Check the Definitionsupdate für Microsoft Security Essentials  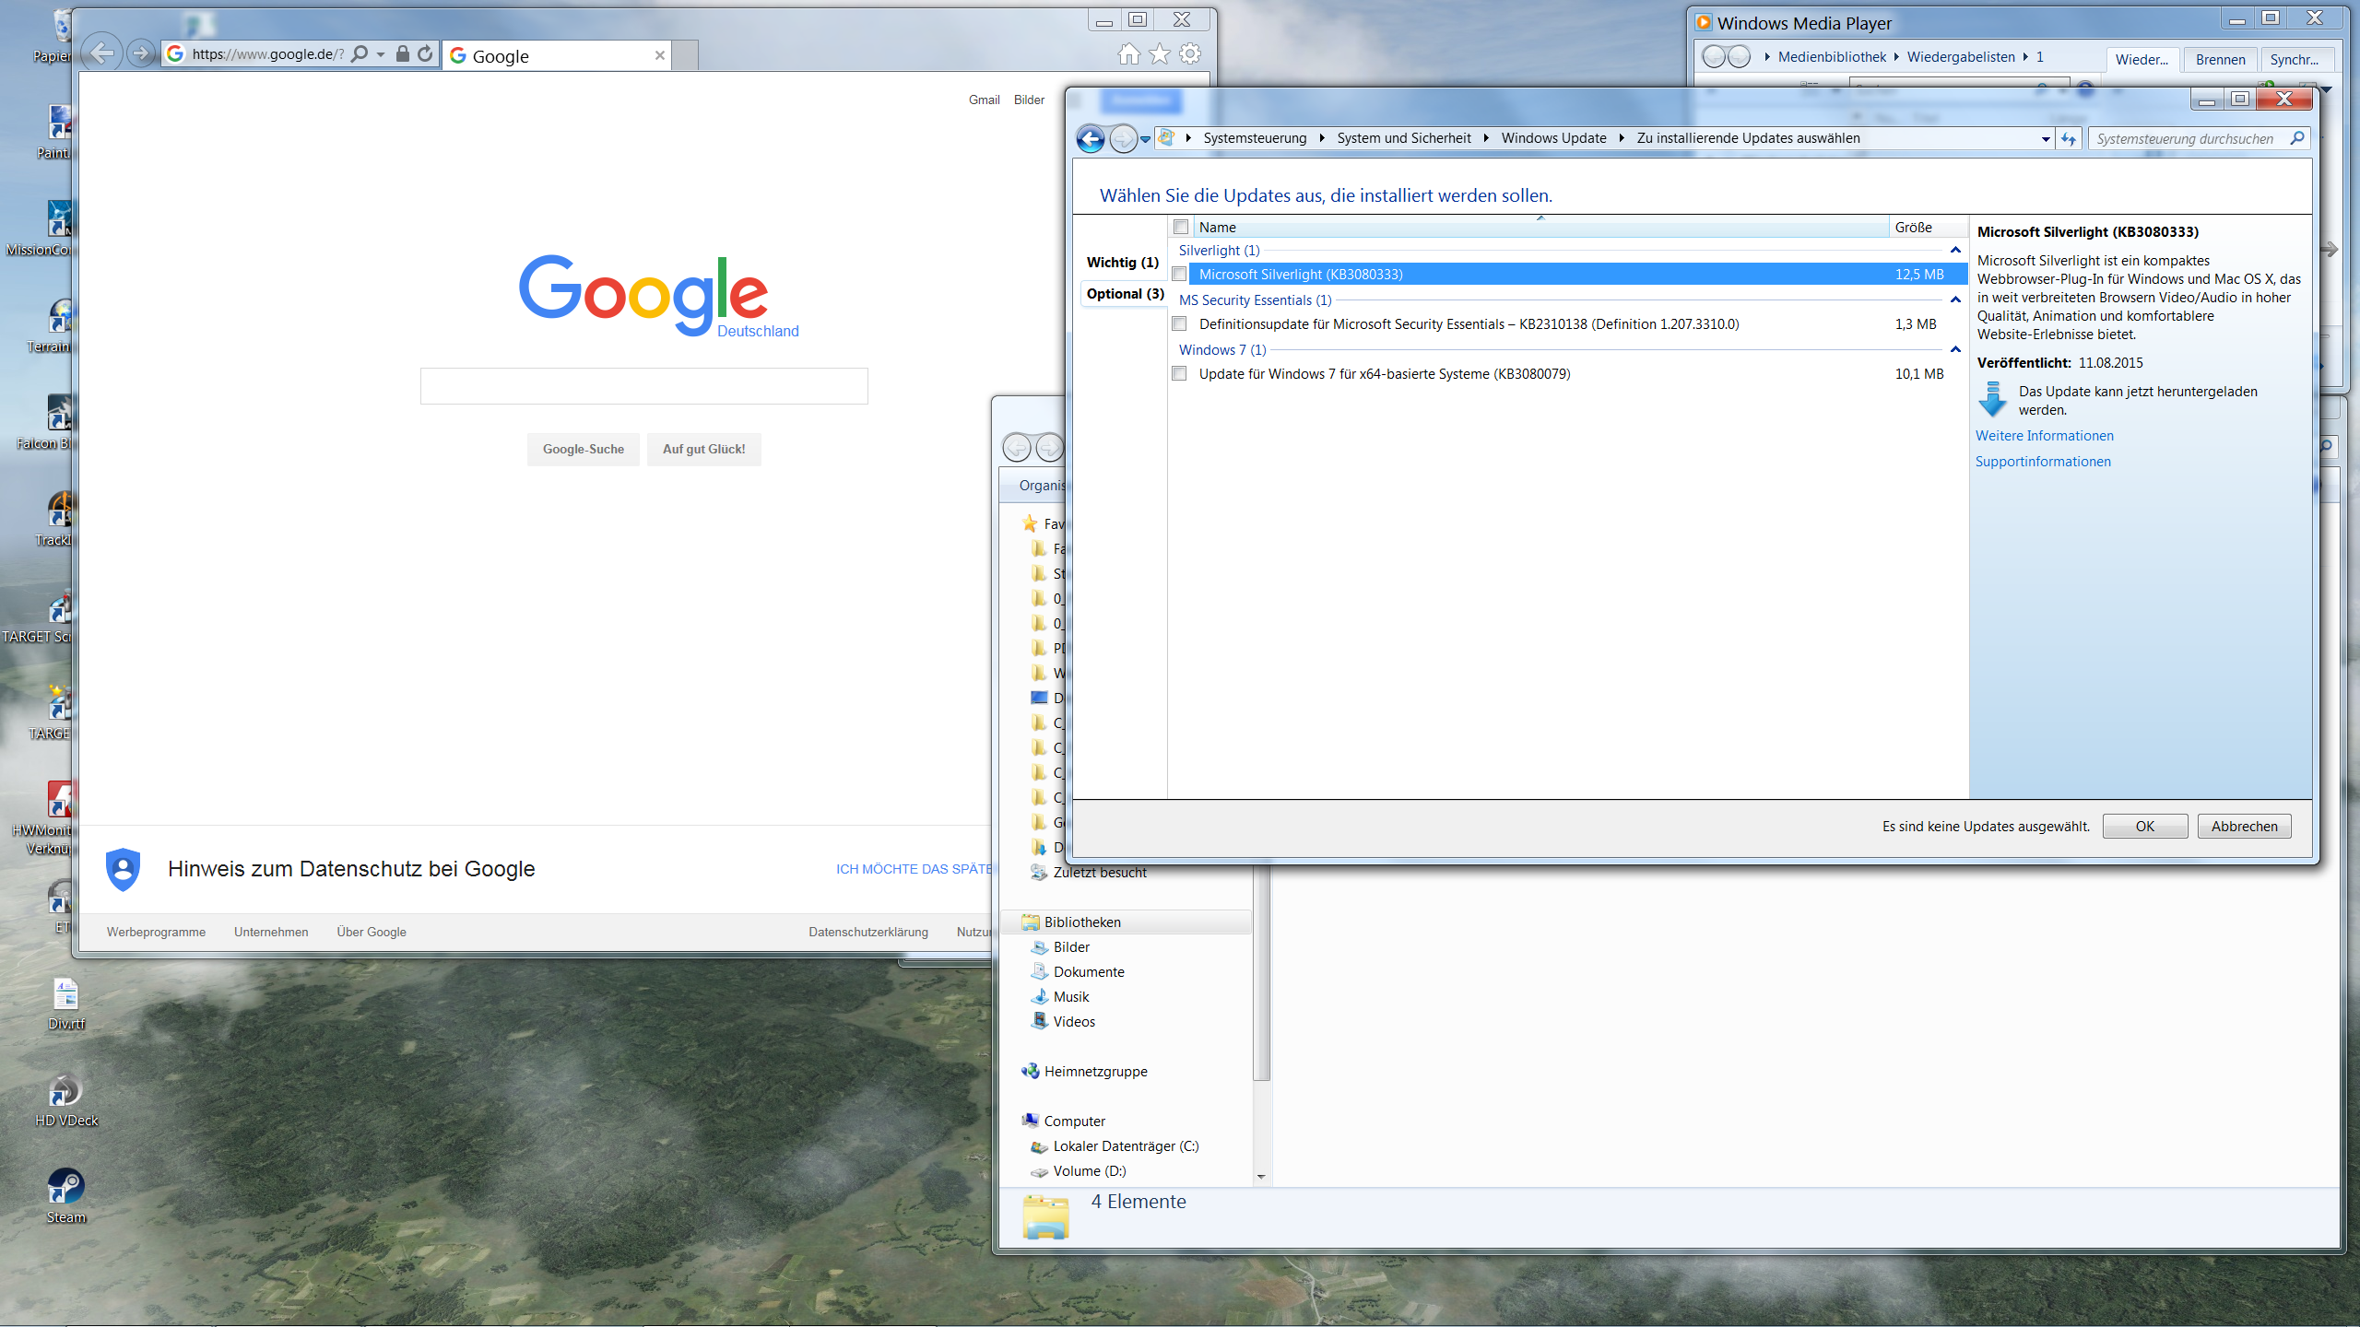(1180, 323)
